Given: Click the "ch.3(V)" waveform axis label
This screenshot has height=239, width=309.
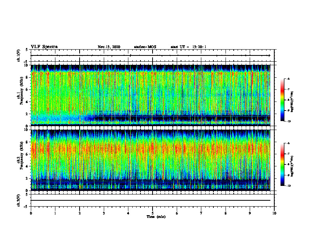Looking at the screenshot, I should pyautogui.click(x=19, y=200).
